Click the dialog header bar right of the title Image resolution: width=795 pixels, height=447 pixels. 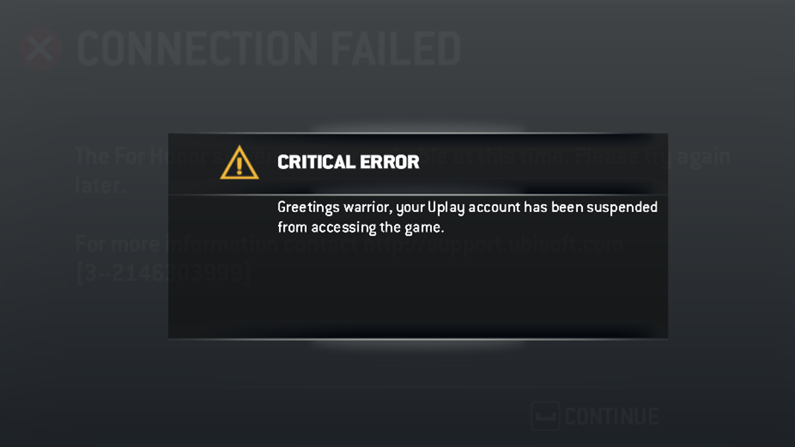coord(543,164)
